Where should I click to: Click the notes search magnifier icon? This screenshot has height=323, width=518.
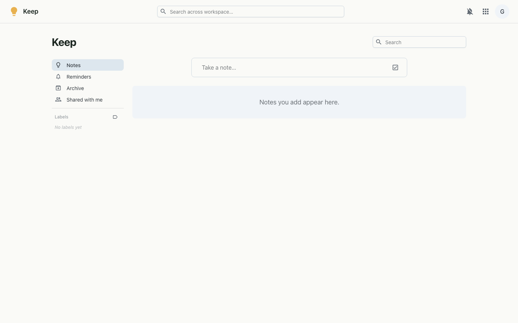[x=379, y=42]
